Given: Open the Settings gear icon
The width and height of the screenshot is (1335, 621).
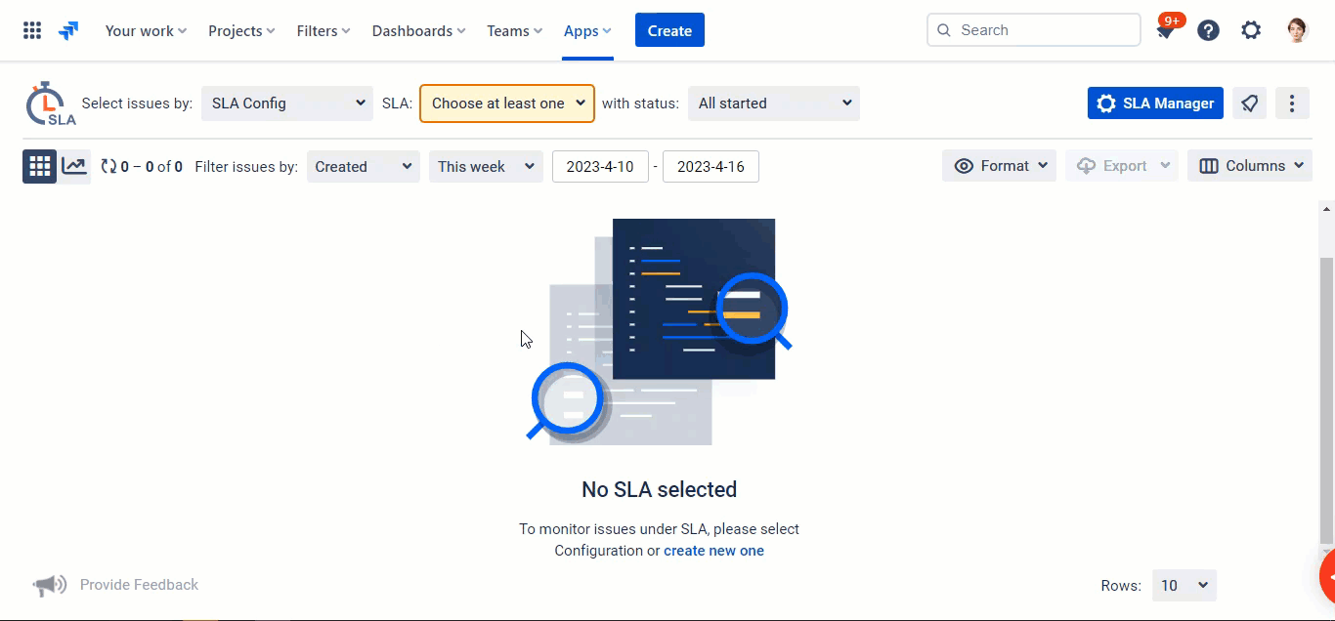Looking at the screenshot, I should pos(1251,30).
